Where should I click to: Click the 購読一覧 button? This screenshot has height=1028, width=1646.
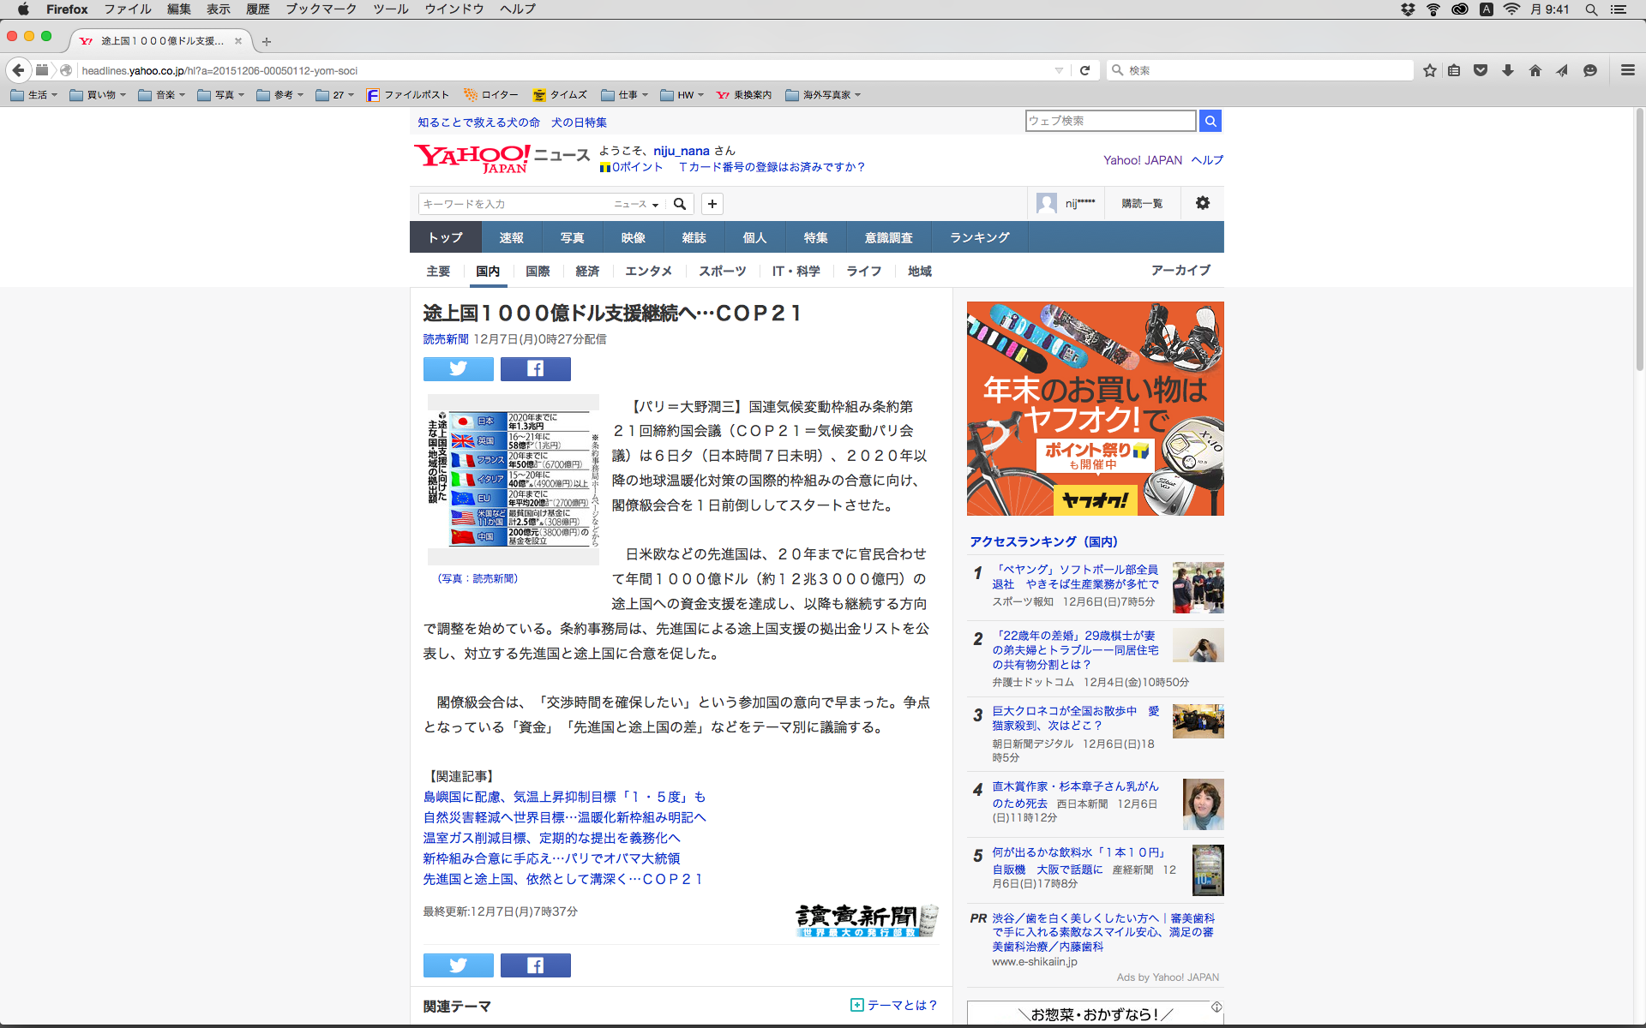[1142, 203]
